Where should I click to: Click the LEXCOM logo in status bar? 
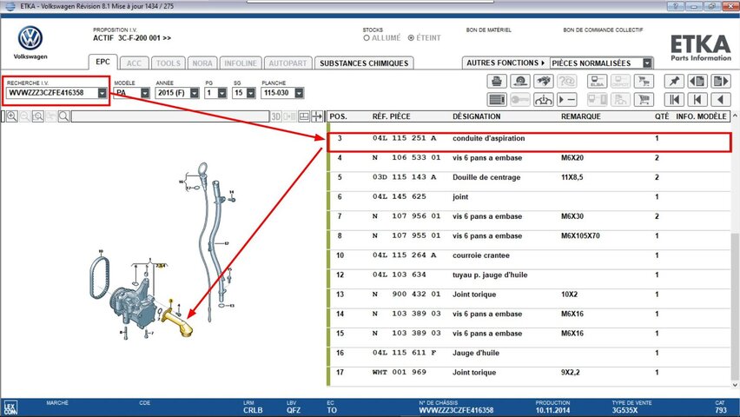click(10, 407)
